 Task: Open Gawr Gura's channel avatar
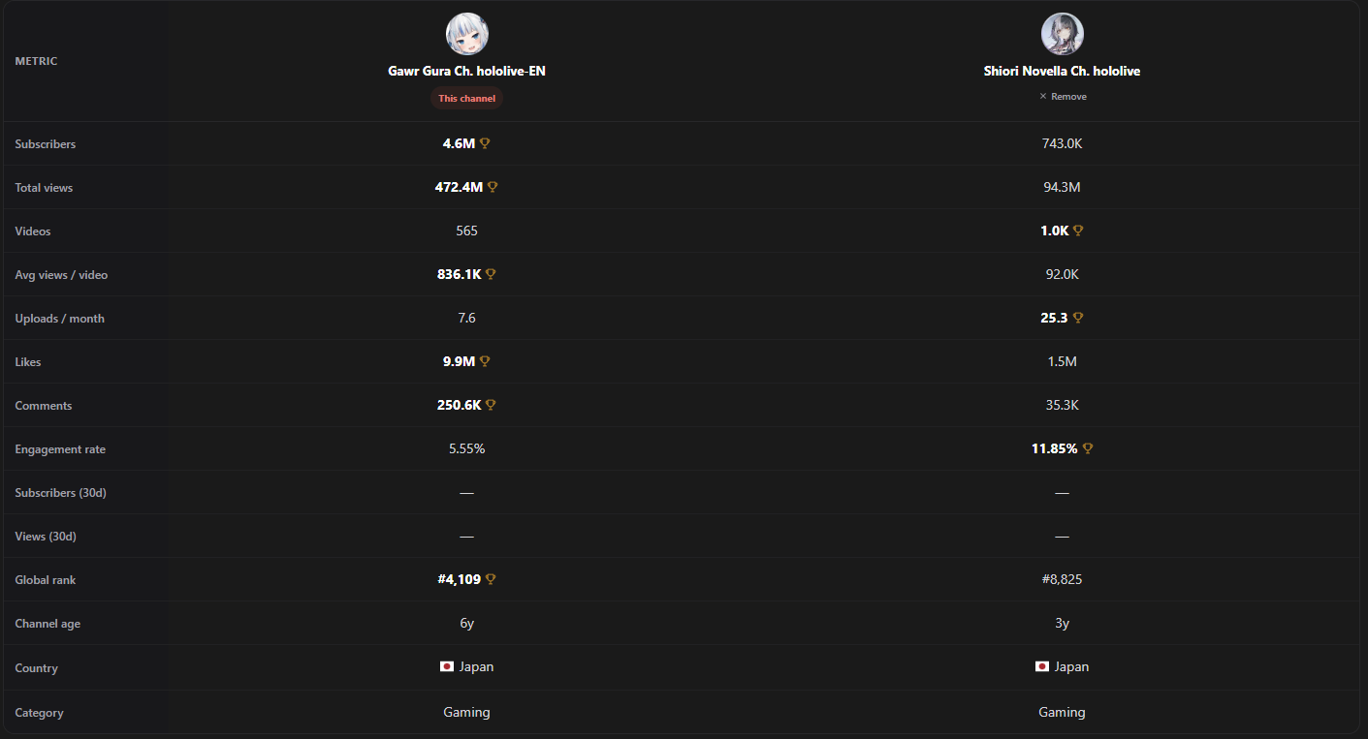tap(467, 34)
